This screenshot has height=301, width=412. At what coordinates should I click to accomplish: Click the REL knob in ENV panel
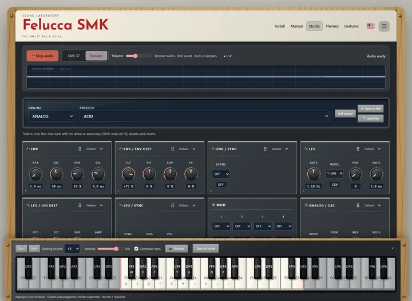click(x=98, y=174)
